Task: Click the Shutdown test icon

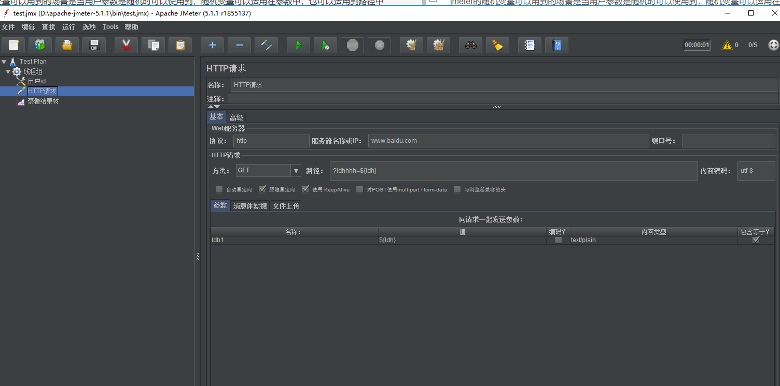Action: pos(379,45)
